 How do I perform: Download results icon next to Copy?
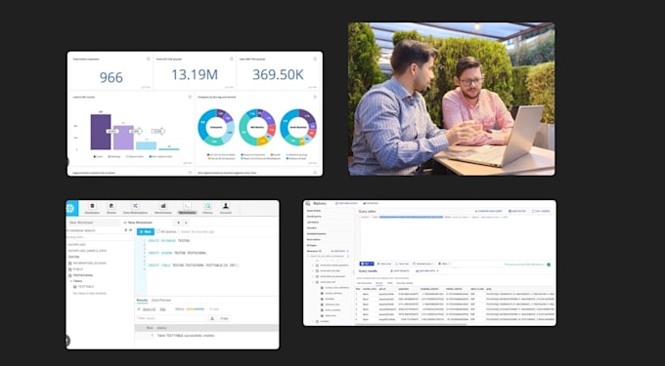coord(212,318)
